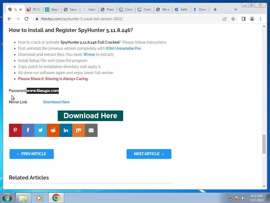Share article on LinkedIn

(x=66, y=130)
